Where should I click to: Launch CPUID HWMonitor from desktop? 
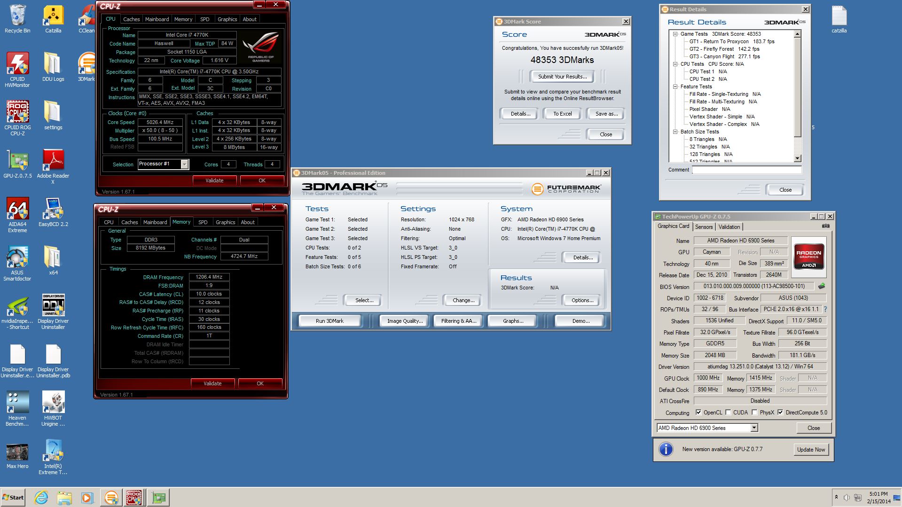pyautogui.click(x=17, y=70)
